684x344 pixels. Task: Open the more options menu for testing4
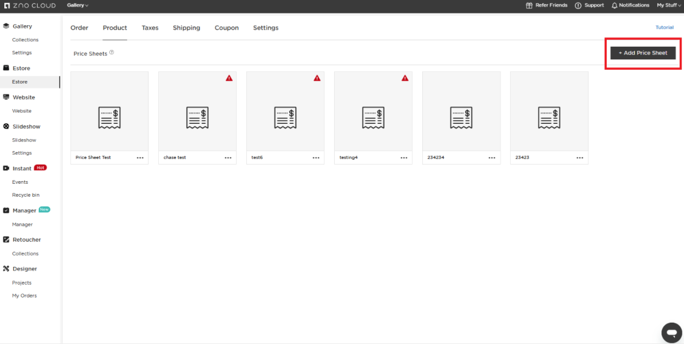(404, 158)
